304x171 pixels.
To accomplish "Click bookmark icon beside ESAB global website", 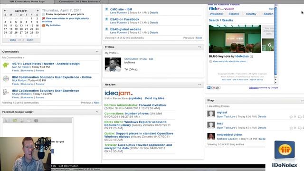I will tap(106, 29).
